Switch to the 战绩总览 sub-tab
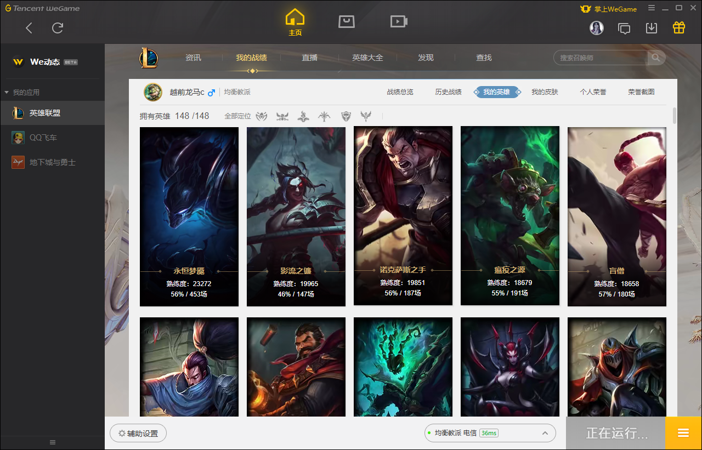The height and width of the screenshot is (450, 702). click(400, 92)
